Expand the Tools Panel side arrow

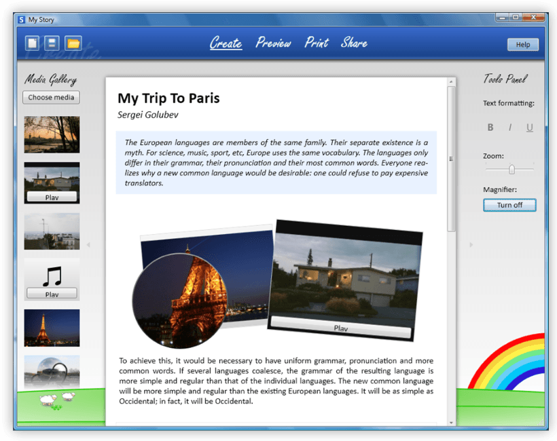(x=470, y=244)
